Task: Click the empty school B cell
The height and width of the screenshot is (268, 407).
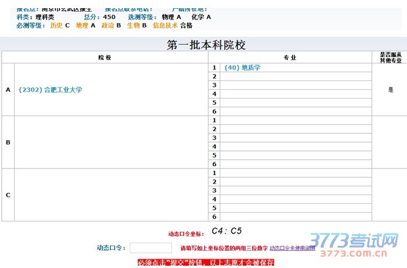Action: point(111,142)
